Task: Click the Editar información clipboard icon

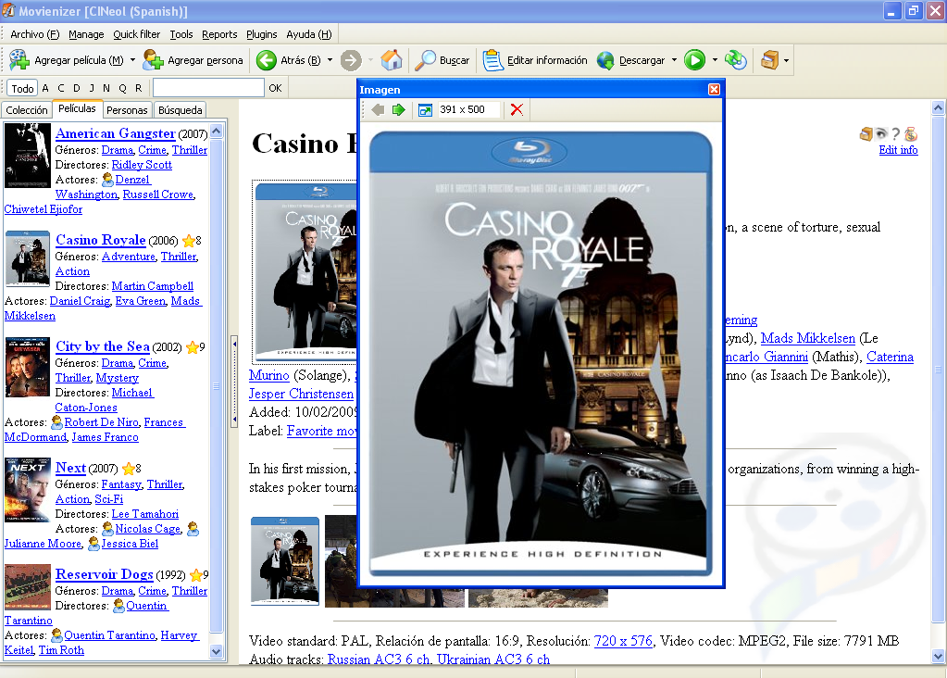Action: tap(492, 60)
